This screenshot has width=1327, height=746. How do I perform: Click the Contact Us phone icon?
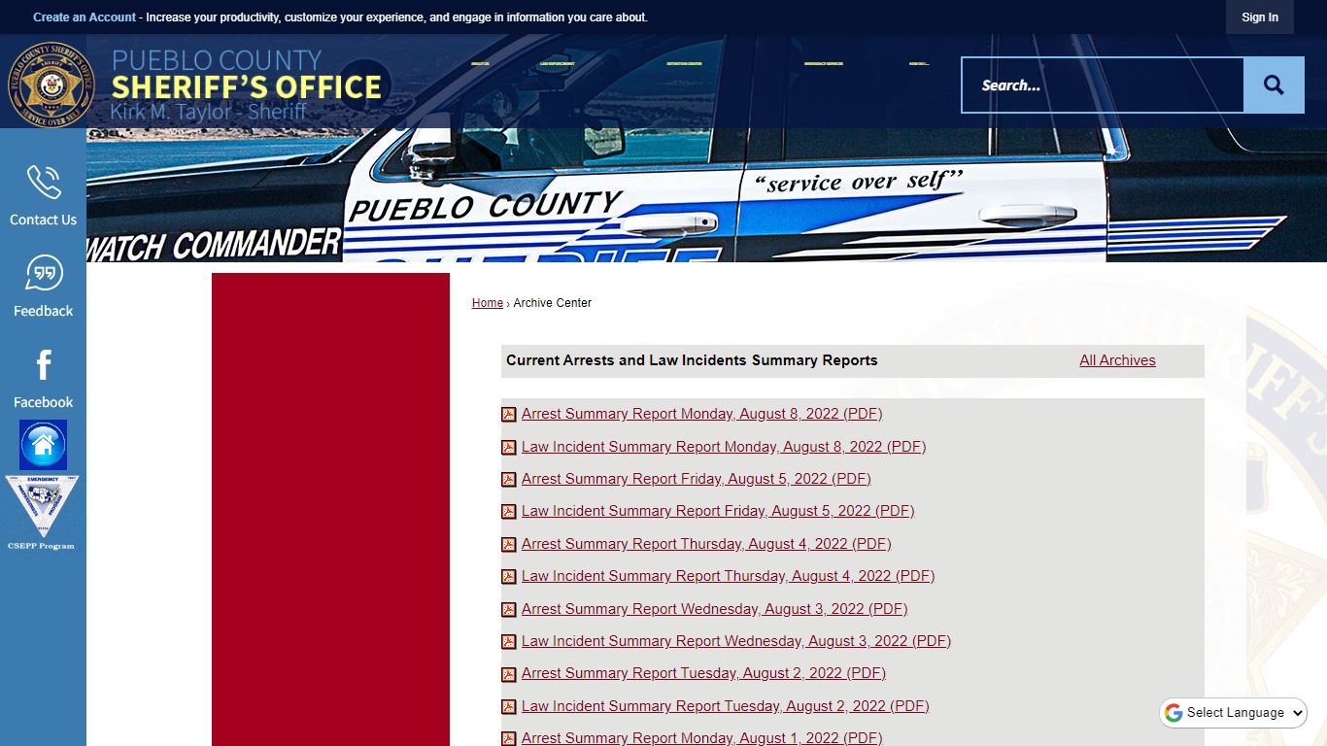[44, 182]
